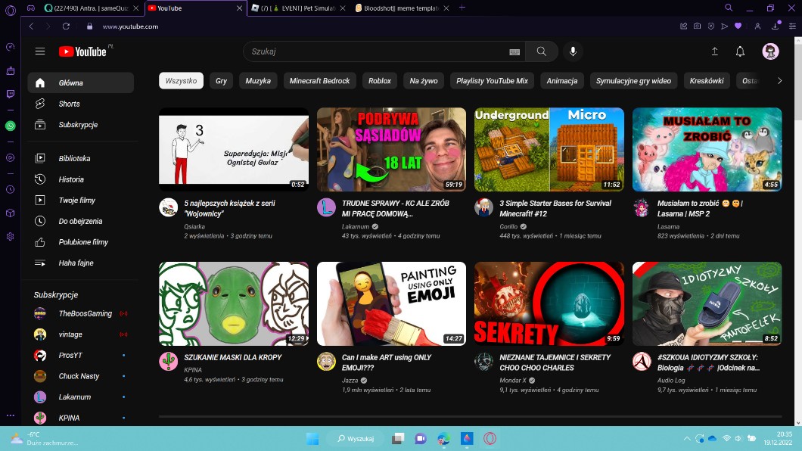The height and width of the screenshot is (451, 802).
Task: Open the Painting Using Only Emoji thumbnail
Action: click(391, 303)
